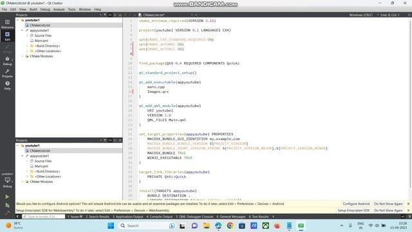
Task: Open the File menu
Action: (5, 9)
